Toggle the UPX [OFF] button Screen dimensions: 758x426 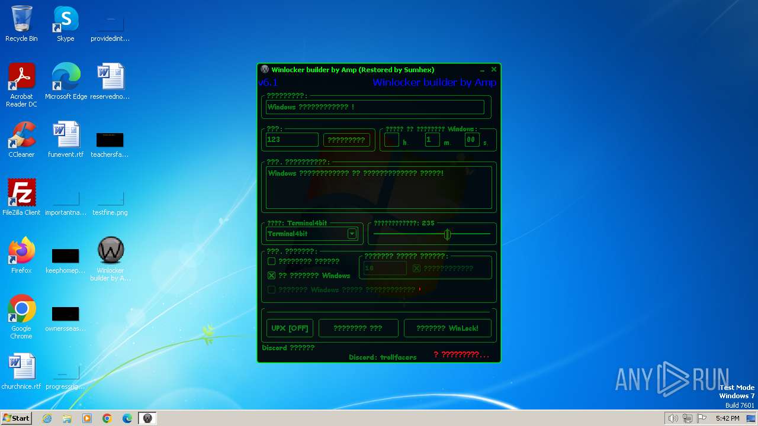[x=290, y=328]
